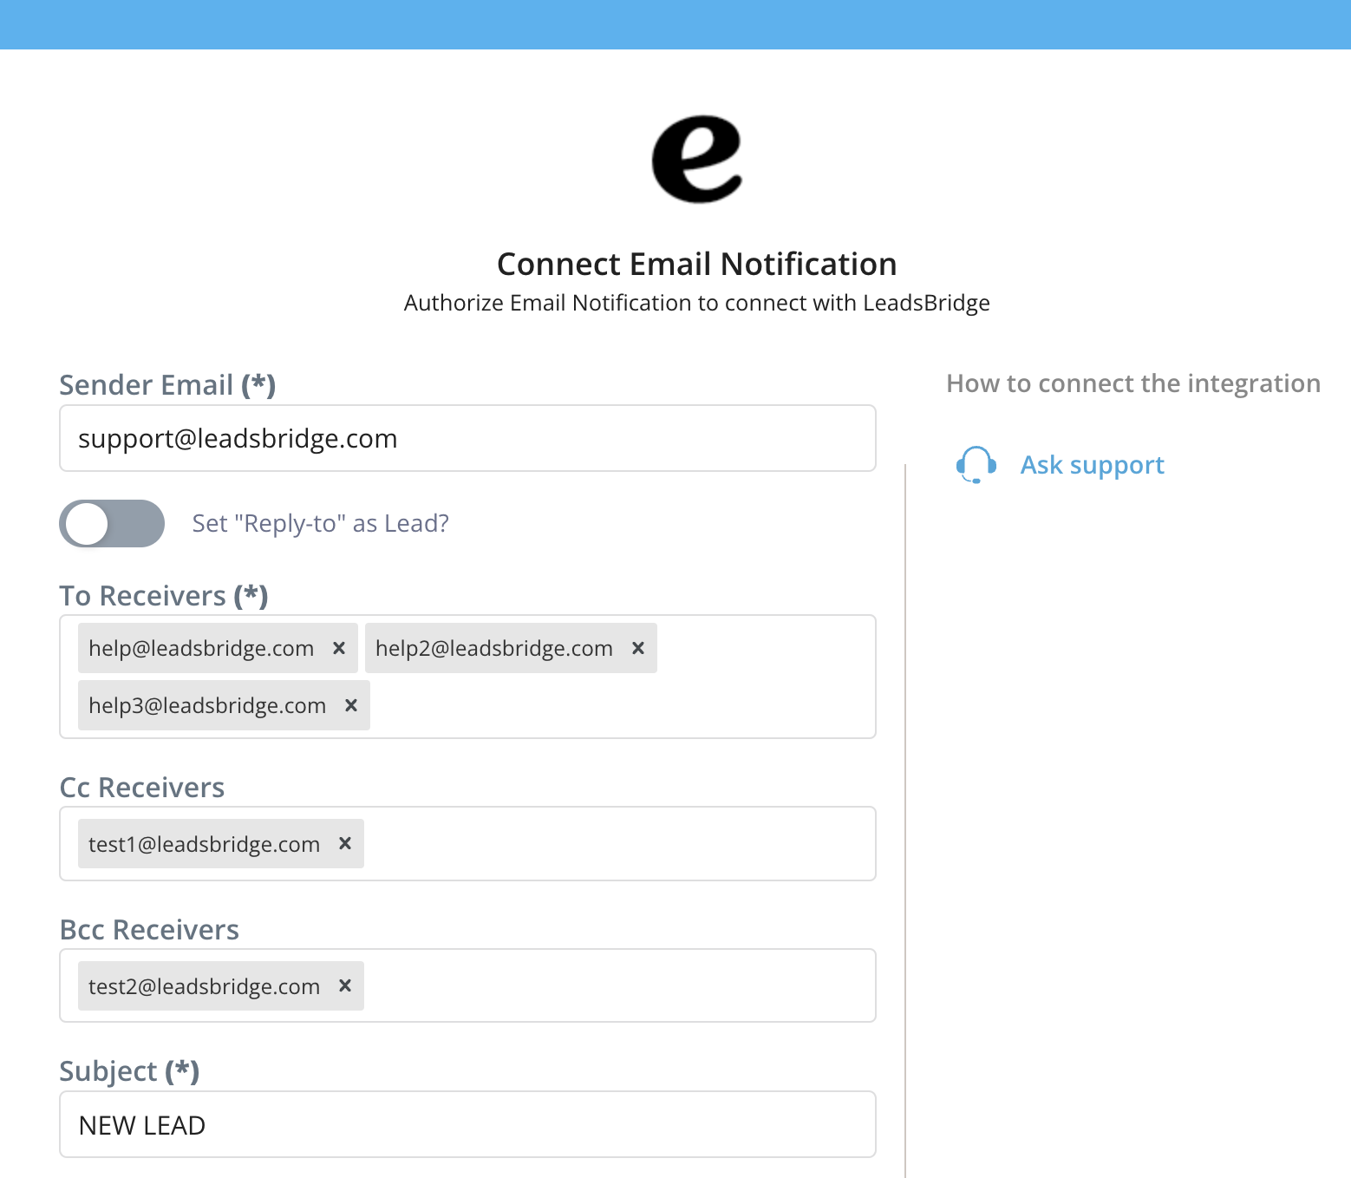
Task: Click the Authorize Email Notification subtitle text
Action: [x=697, y=303]
